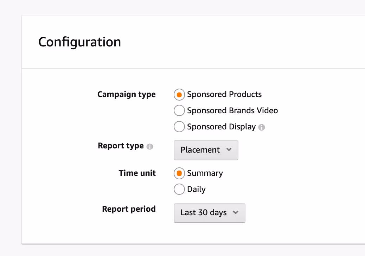The width and height of the screenshot is (365, 256).
Task: Click the Daily option text
Action: tap(196, 190)
